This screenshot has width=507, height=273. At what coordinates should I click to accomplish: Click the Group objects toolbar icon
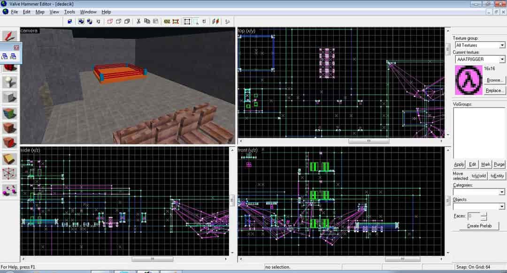81,21
